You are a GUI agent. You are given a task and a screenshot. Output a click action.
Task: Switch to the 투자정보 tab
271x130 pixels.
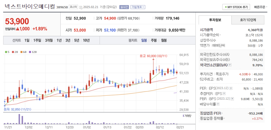(215, 20)
